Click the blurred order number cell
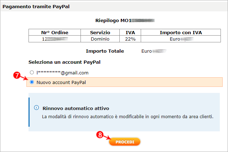 click(55, 39)
